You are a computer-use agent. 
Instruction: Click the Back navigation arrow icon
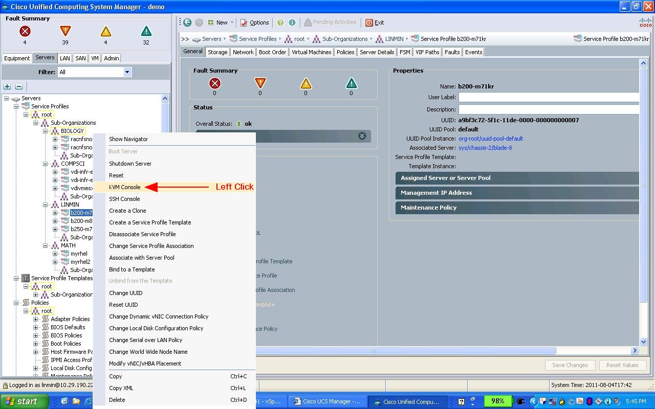click(187, 22)
